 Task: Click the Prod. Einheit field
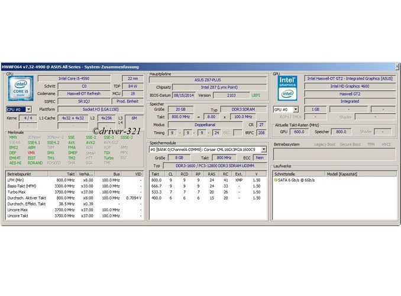click(127, 101)
